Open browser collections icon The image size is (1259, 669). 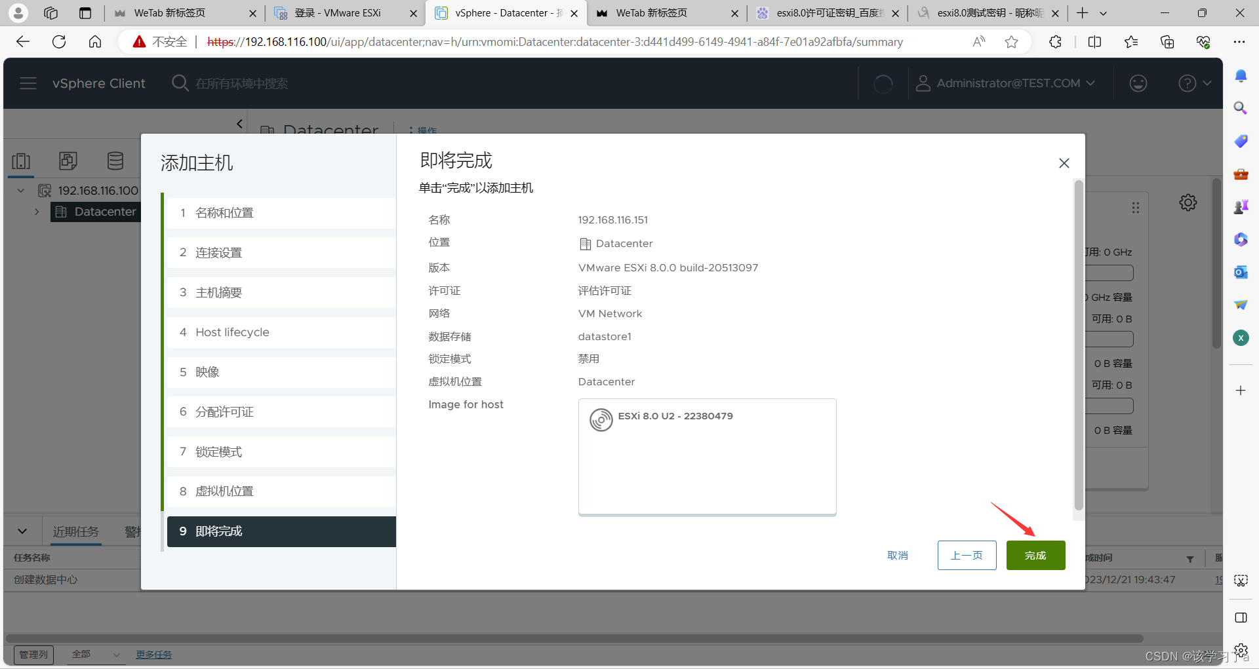pos(1167,42)
